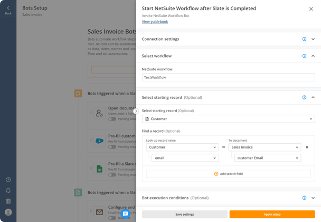Click the NetSuite workflow input field
321x222 pixels.
[229, 78]
